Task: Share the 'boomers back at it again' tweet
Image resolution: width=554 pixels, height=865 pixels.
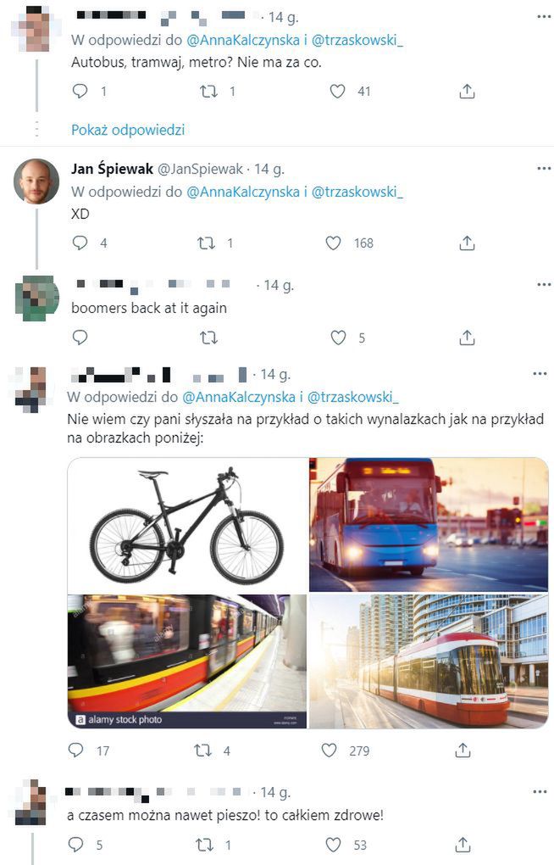Action: click(x=467, y=338)
